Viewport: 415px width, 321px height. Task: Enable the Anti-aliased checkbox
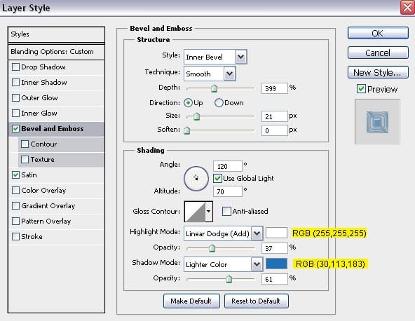click(226, 211)
